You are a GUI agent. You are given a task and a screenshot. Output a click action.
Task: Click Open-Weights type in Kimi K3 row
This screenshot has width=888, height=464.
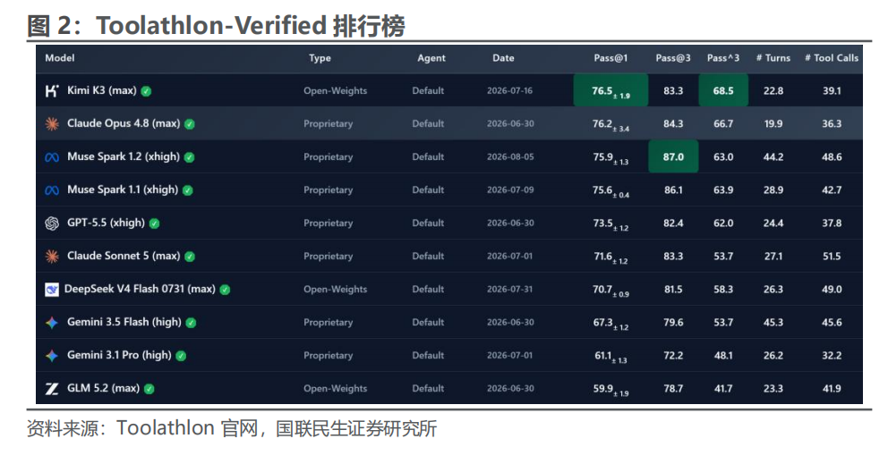tap(336, 90)
